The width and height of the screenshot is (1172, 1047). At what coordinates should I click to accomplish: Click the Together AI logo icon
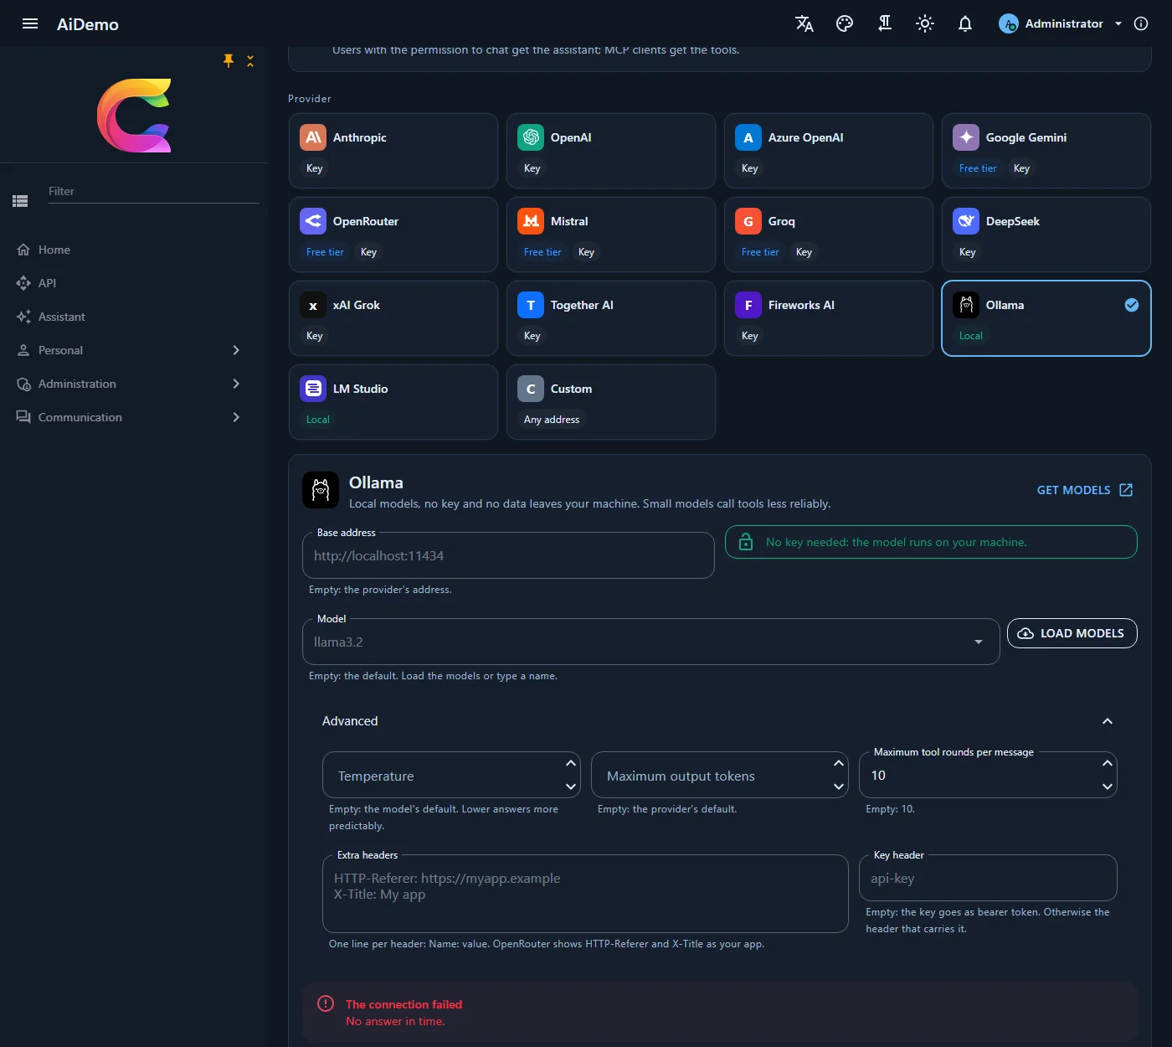531,305
